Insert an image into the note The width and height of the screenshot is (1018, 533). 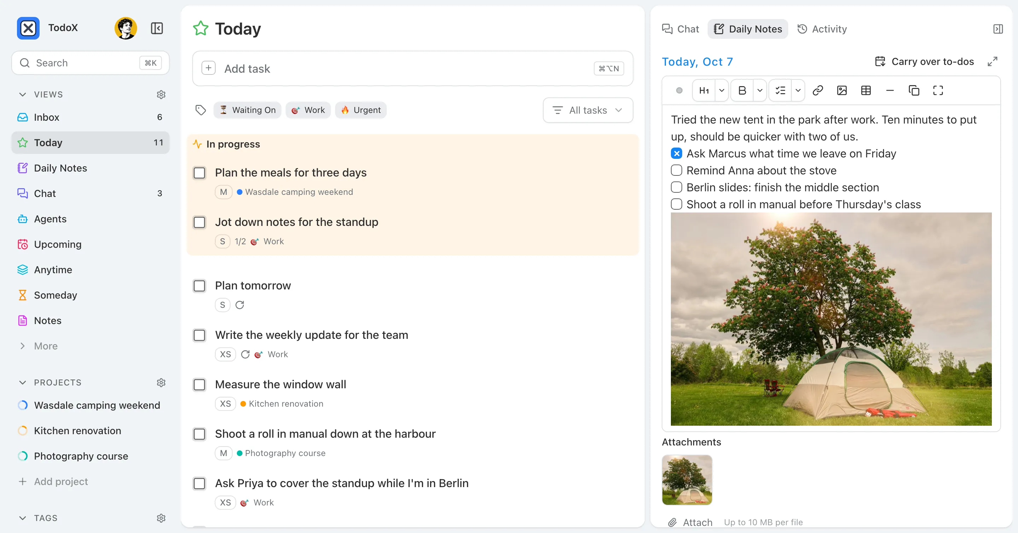coord(842,90)
